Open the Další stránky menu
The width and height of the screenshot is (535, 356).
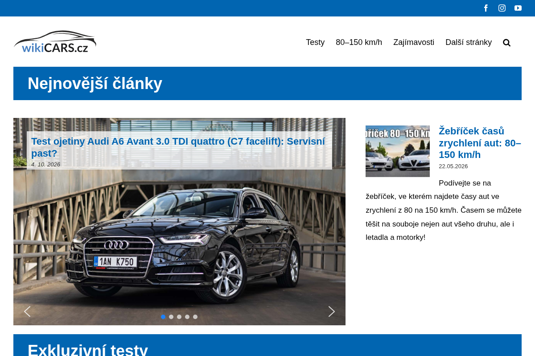click(469, 42)
